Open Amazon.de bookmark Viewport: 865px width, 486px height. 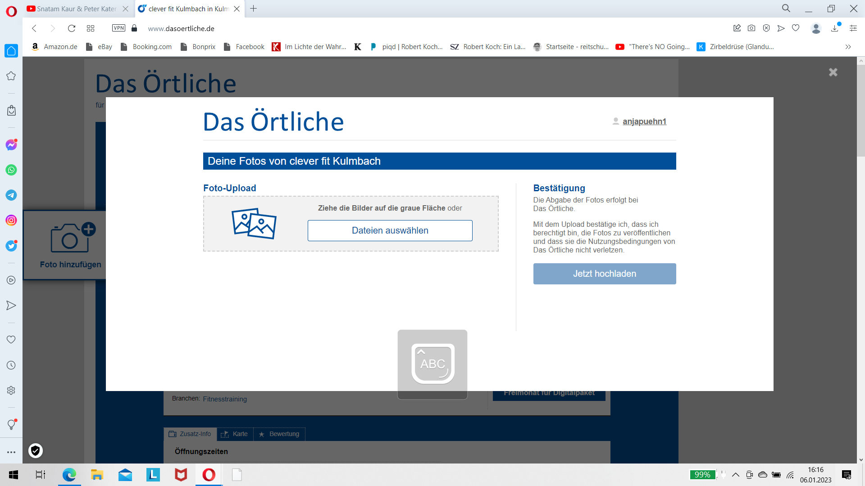(55, 47)
